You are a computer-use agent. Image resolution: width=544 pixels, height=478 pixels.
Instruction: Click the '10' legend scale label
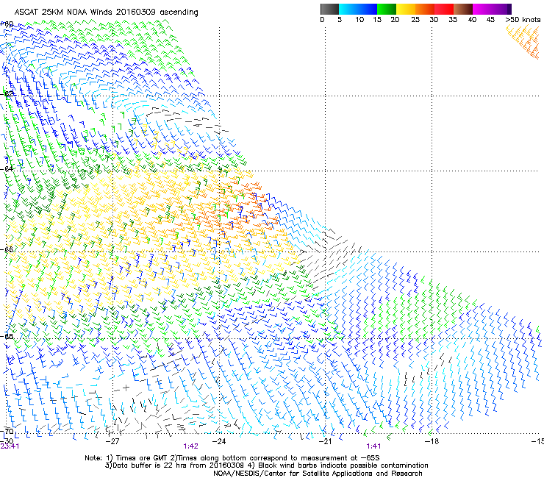point(359,20)
